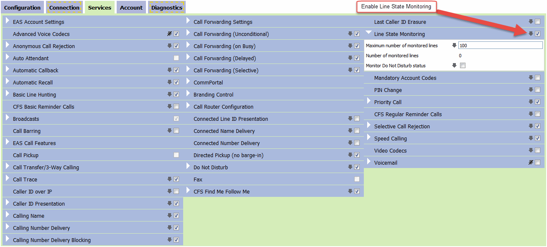Click the crossed-out inherit icon for Advanced Voice Codecs
The width and height of the screenshot is (547, 247).
click(x=170, y=34)
